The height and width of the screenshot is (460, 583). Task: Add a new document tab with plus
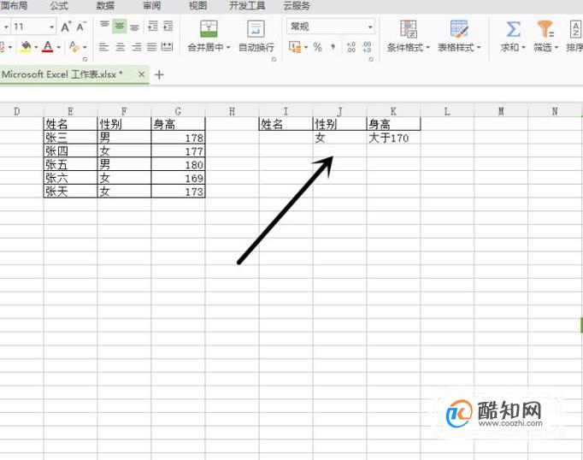159,74
